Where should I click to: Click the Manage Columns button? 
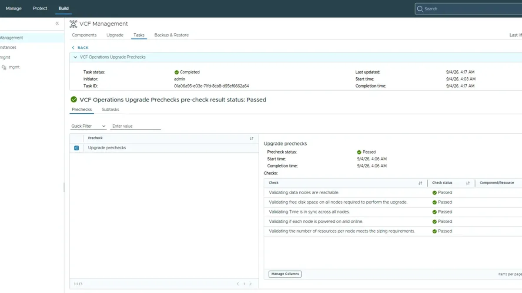pos(285,274)
